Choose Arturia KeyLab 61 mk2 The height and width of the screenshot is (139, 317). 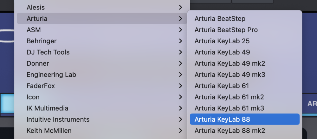click(229, 97)
